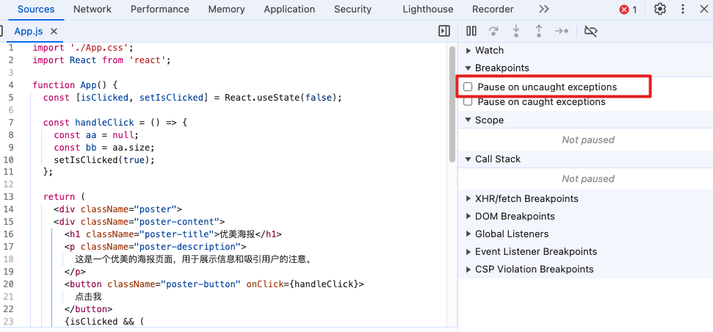Click the code editor vertical scrollbar
The height and width of the screenshot is (332, 713).
[452, 103]
